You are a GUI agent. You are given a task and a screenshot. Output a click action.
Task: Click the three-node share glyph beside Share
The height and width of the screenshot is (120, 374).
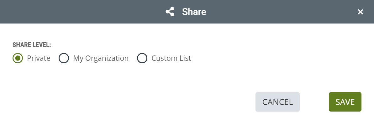tap(170, 12)
